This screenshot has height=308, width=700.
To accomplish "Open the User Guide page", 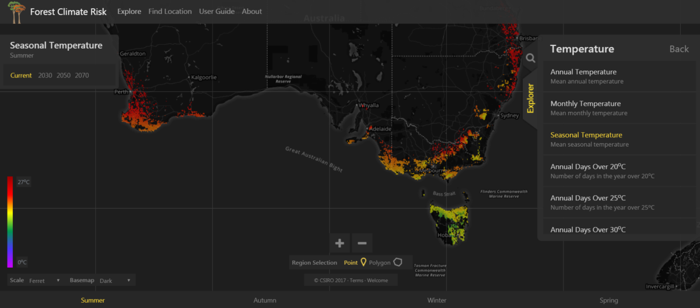I will tap(216, 11).
